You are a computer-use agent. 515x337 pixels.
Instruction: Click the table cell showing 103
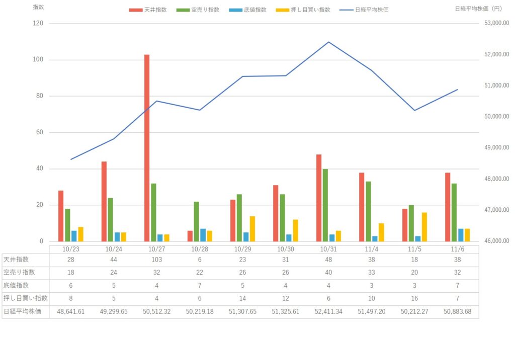click(156, 260)
